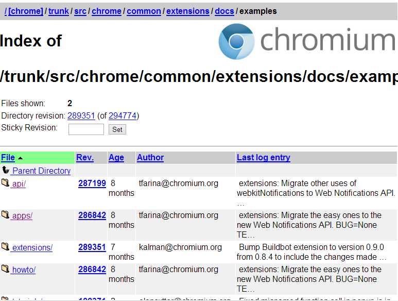Sort by Age column

click(116, 158)
